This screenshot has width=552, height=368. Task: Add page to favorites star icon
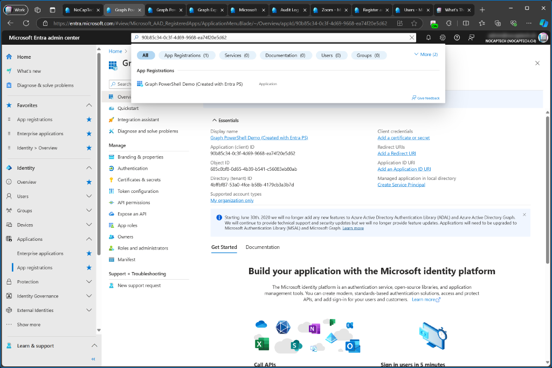[414, 23]
